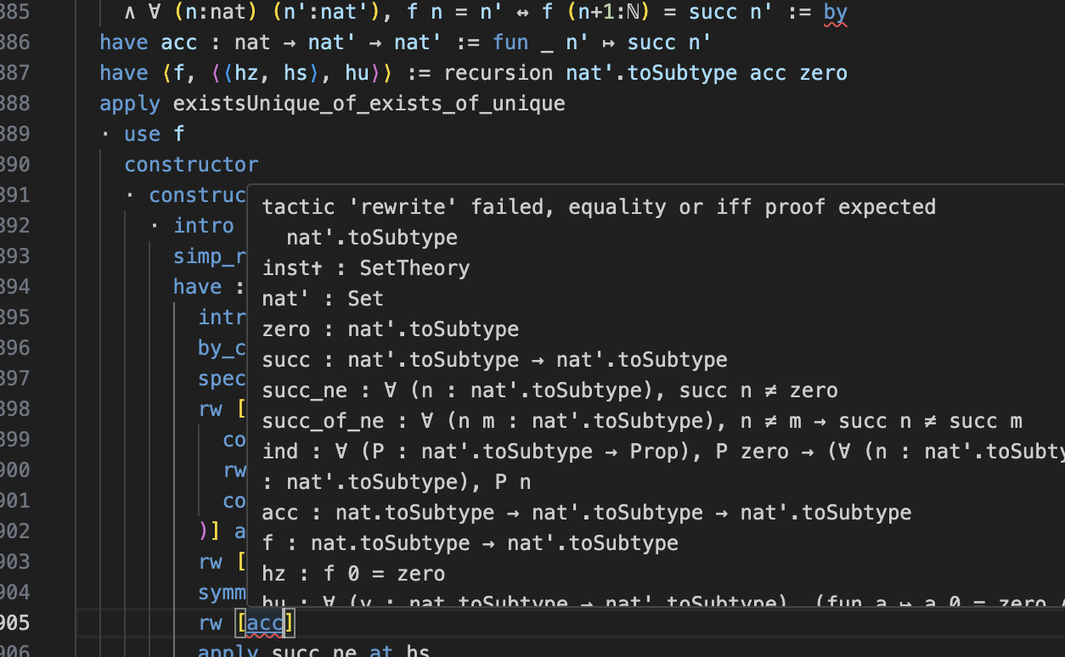Click "use f" tactic line

tap(154, 134)
